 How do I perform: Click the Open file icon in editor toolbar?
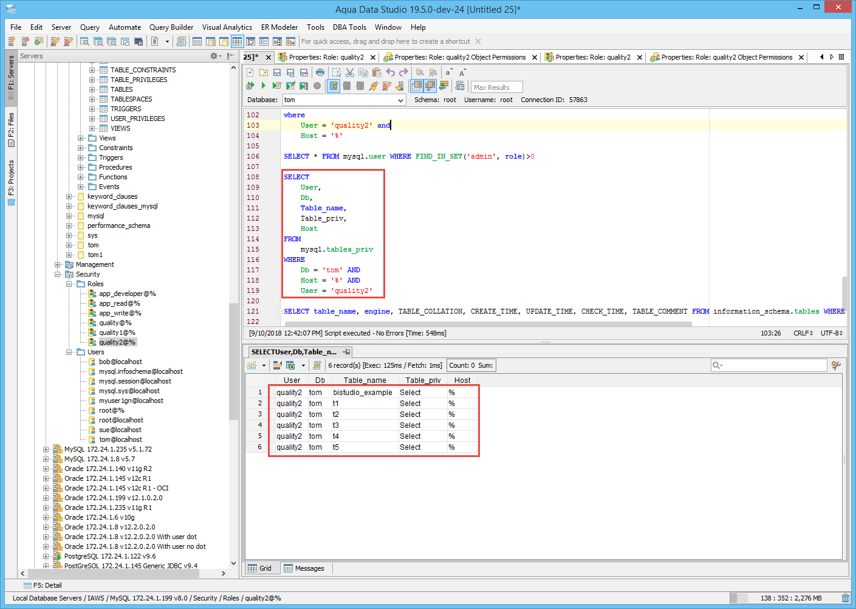(264, 72)
